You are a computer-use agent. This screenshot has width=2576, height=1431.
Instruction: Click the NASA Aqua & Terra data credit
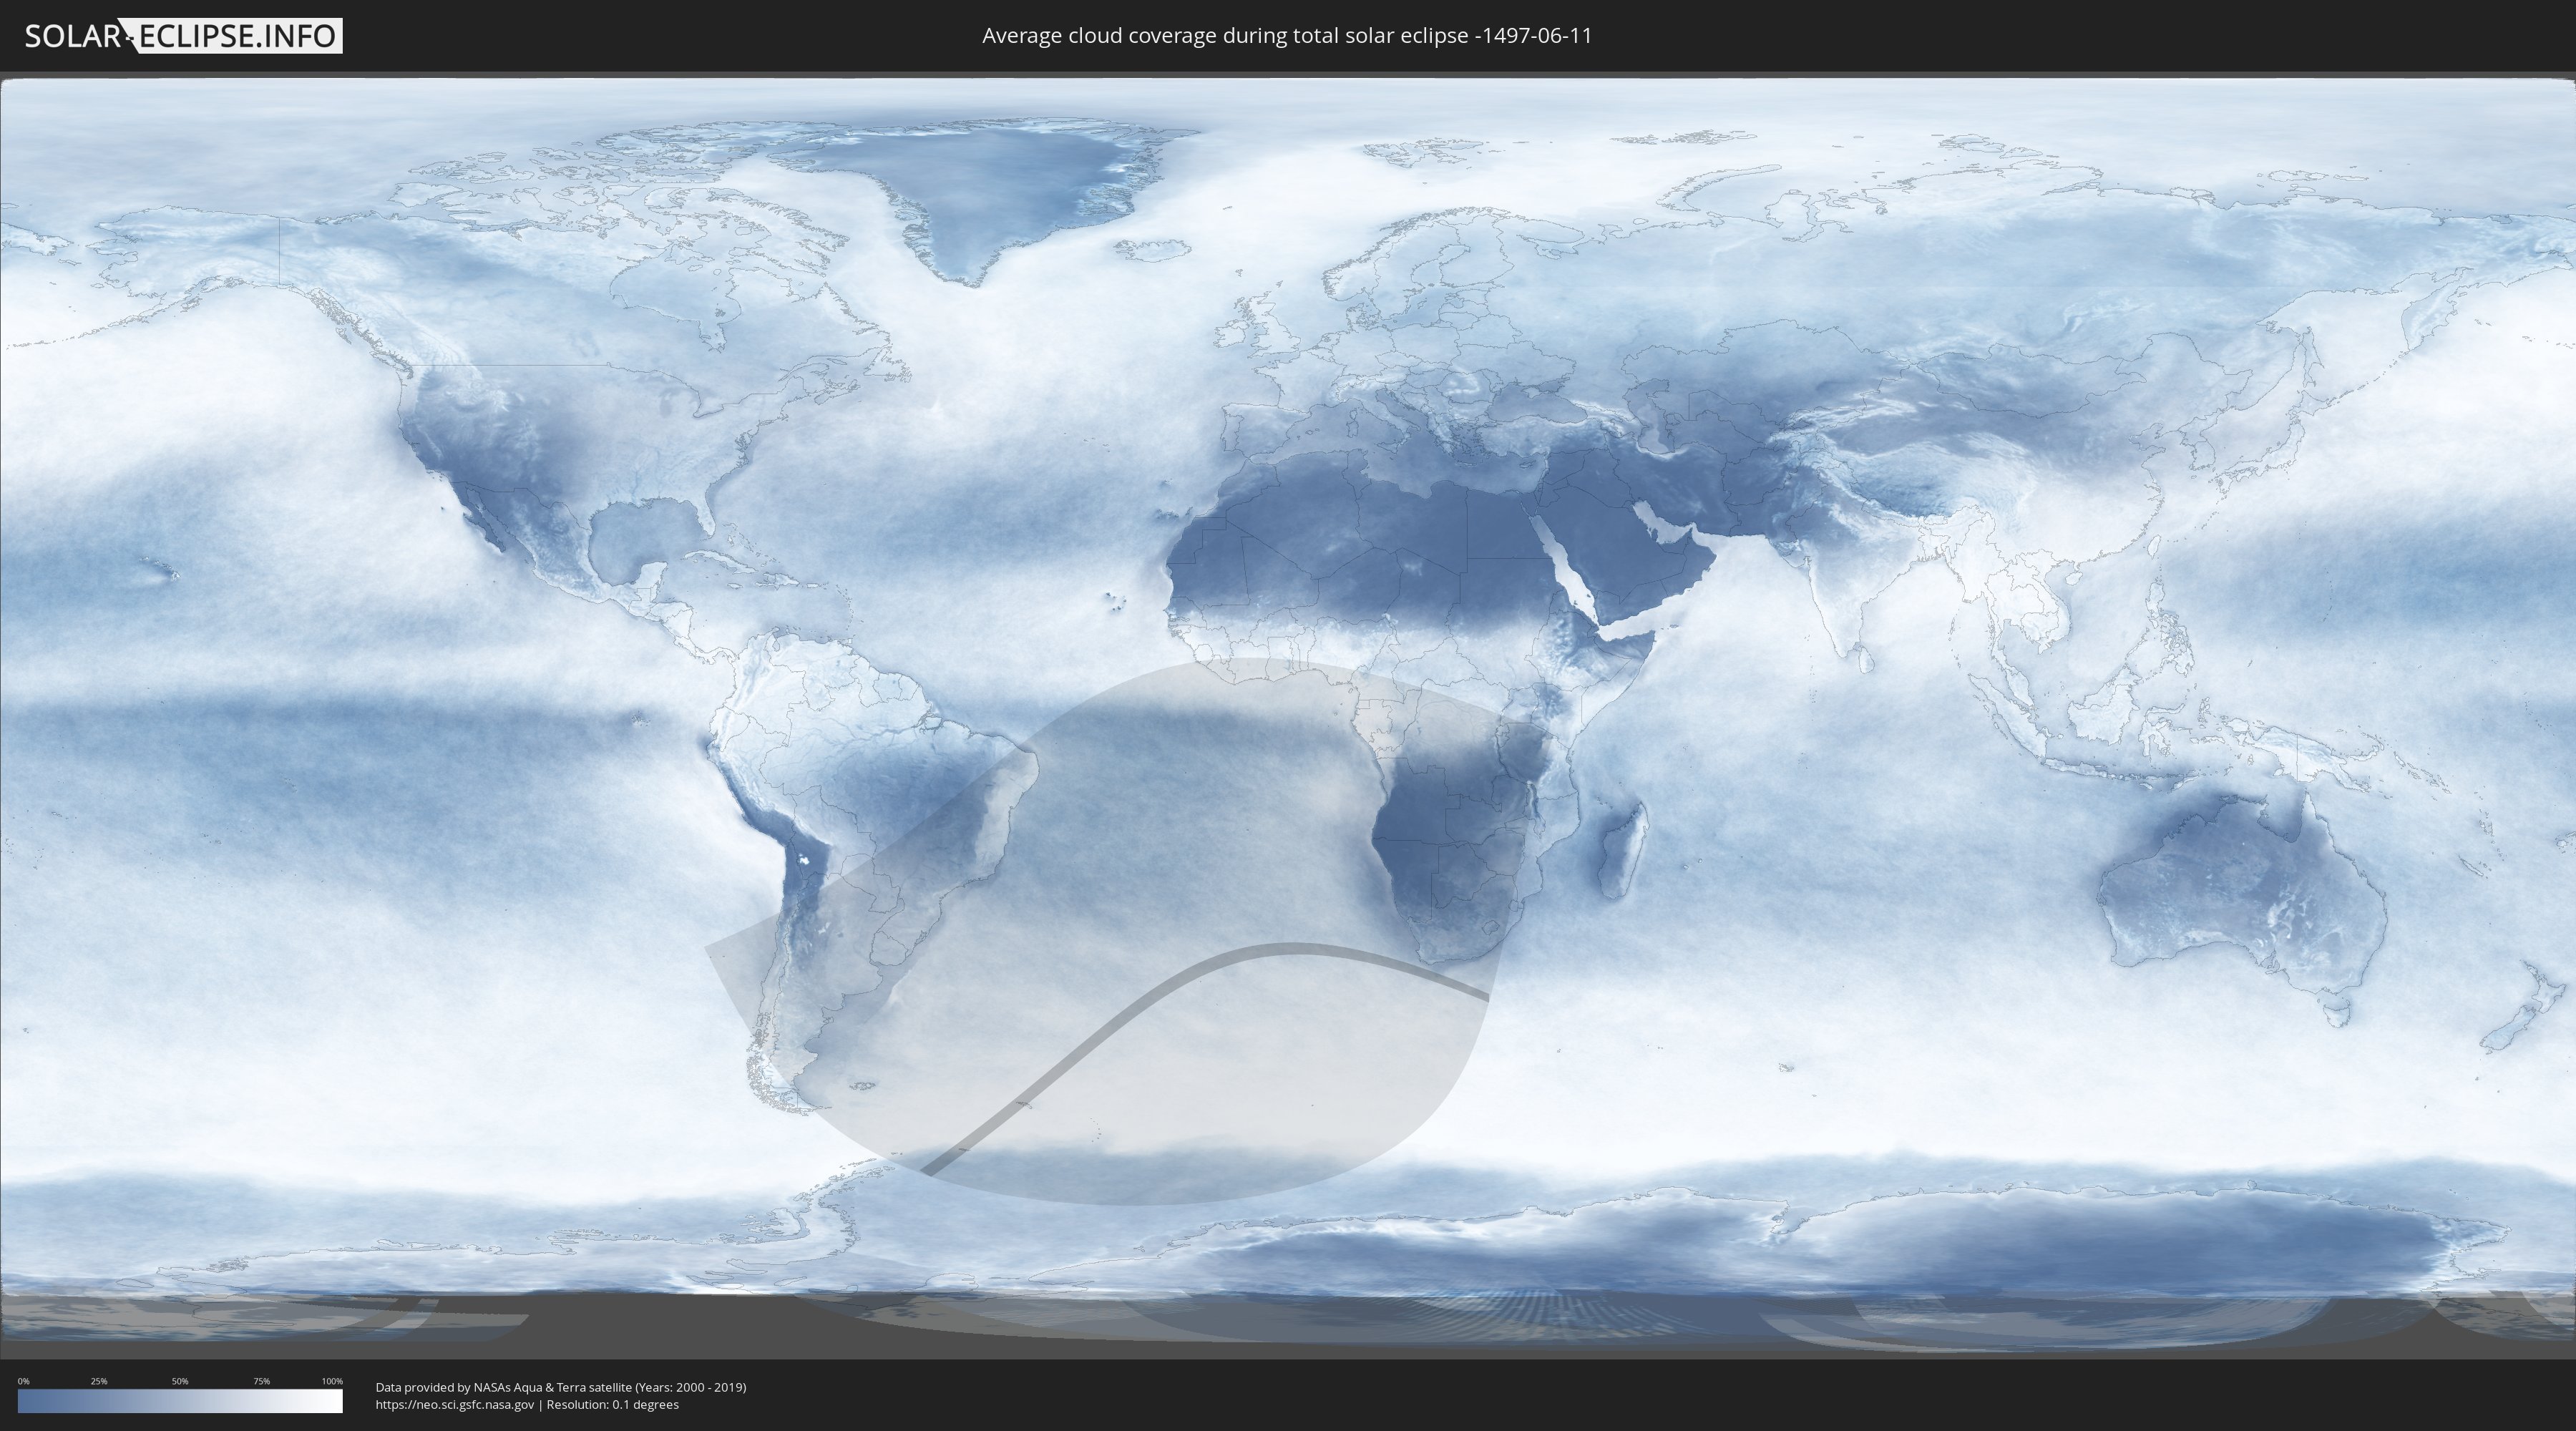point(561,1387)
